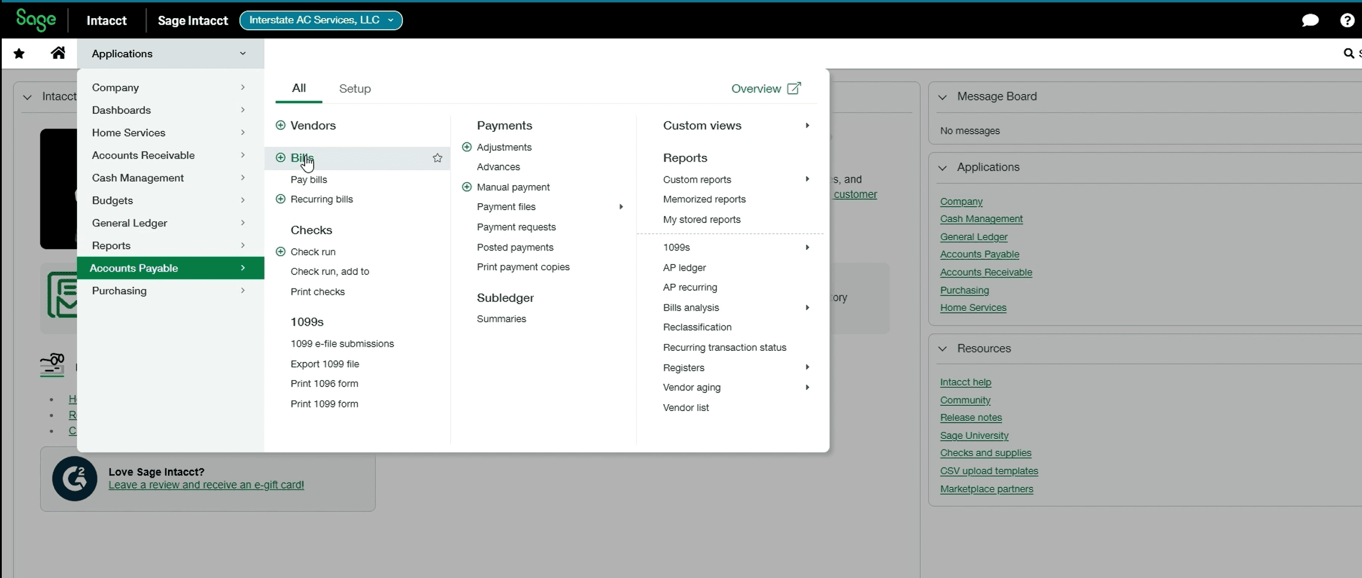Click the plus icon next to Bills
The height and width of the screenshot is (578, 1362).
click(x=280, y=158)
